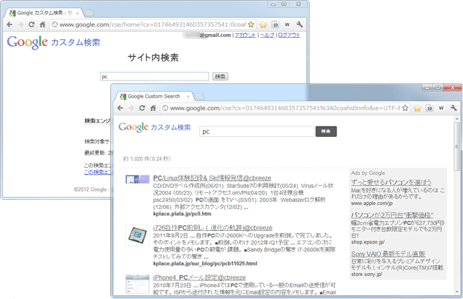Click search field with pc in front window
Screen dimensions: 463x299
click(257, 132)
